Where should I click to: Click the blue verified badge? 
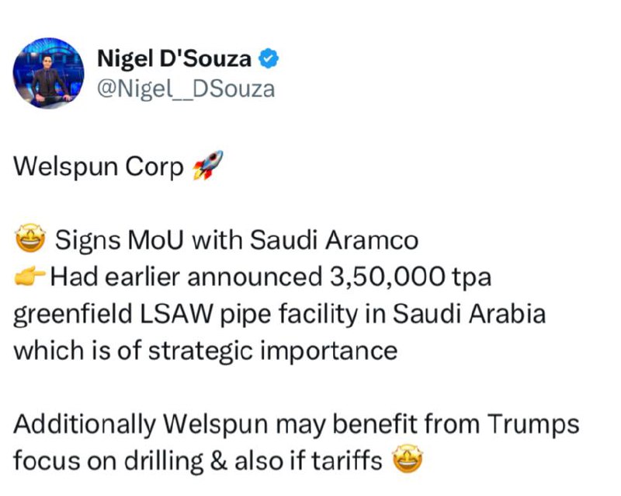(x=269, y=58)
